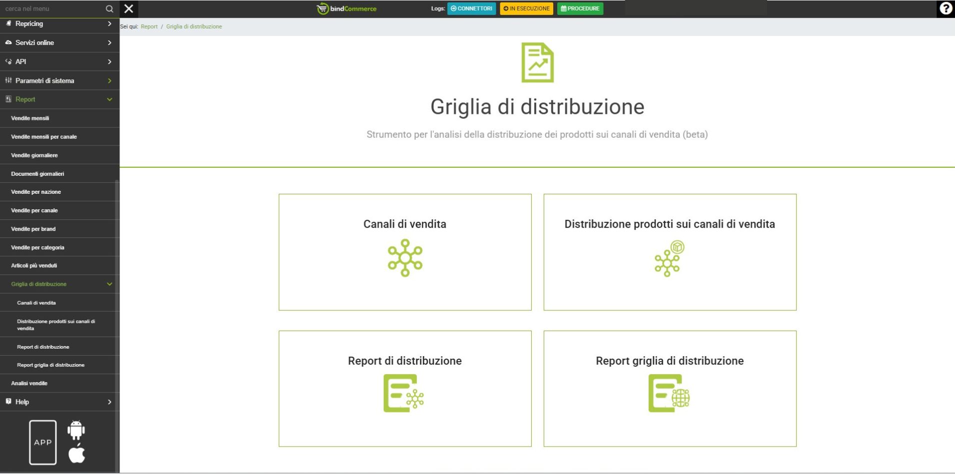Open the Report di distribuzione card icon
Viewport: 955px width, 474px height.
[x=404, y=394]
